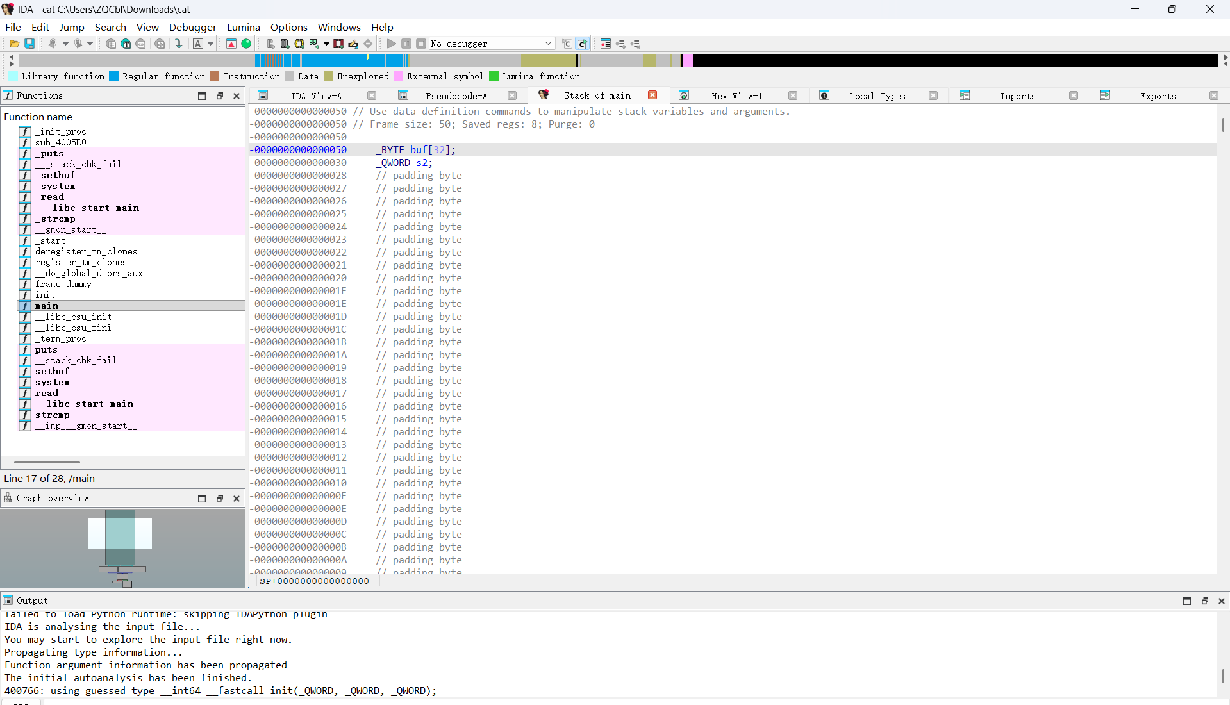This screenshot has width=1230, height=705.
Task: Switch to the Imports tab
Action: click(x=1018, y=96)
